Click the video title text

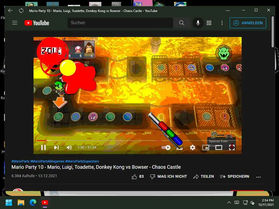coord(96,167)
